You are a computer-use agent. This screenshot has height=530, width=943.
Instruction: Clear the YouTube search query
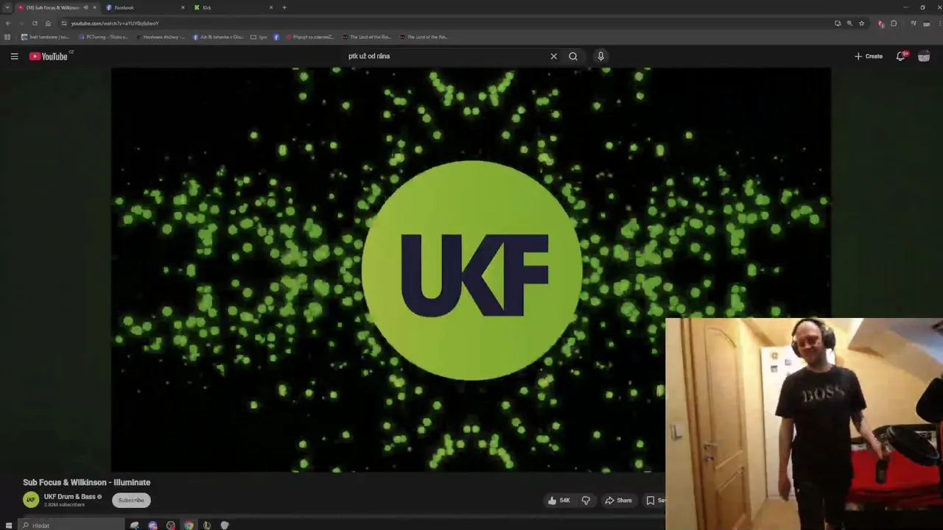554,56
